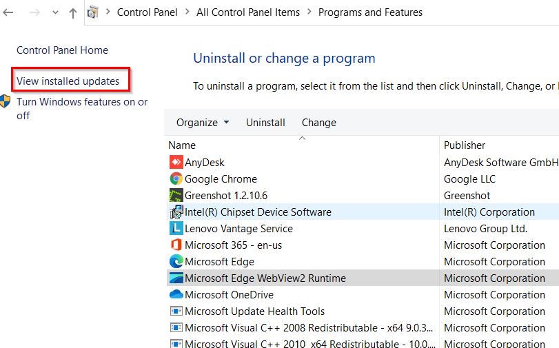Click the Microsoft Edge icon in list
The width and height of the screenshot is (559, 348).
tap(176, 261)
